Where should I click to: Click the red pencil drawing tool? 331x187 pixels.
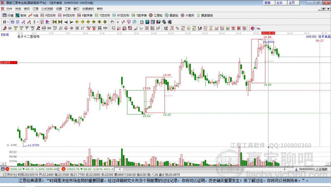[5, 28]
